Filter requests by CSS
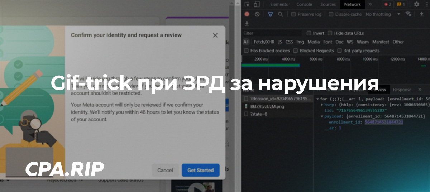 (x=289, y=42)
